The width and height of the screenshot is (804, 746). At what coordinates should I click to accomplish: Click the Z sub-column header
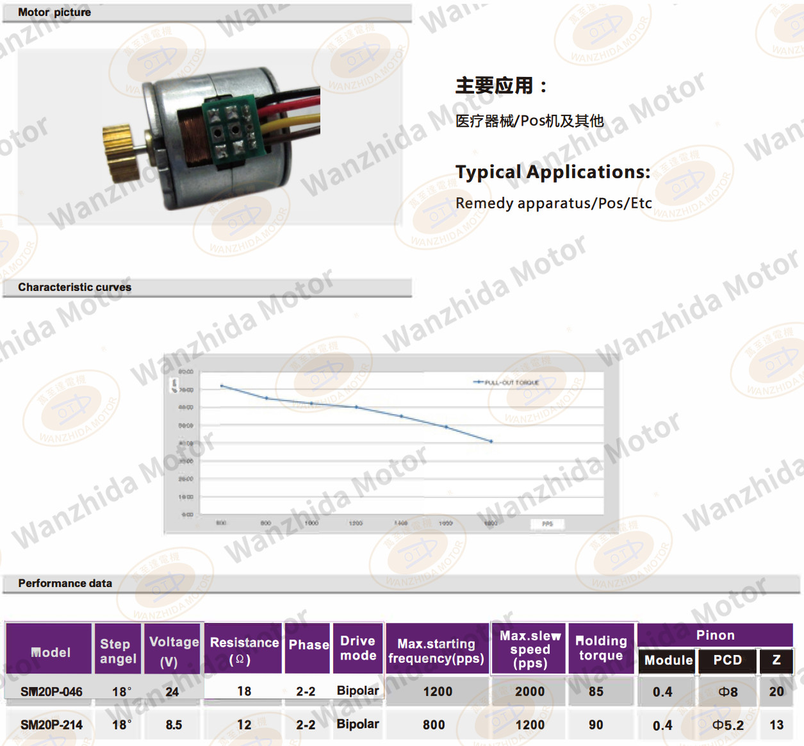(776, 661)
